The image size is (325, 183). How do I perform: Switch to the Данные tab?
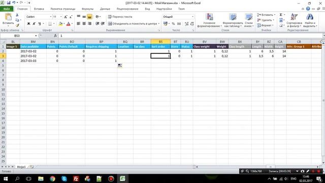[105, 9]
